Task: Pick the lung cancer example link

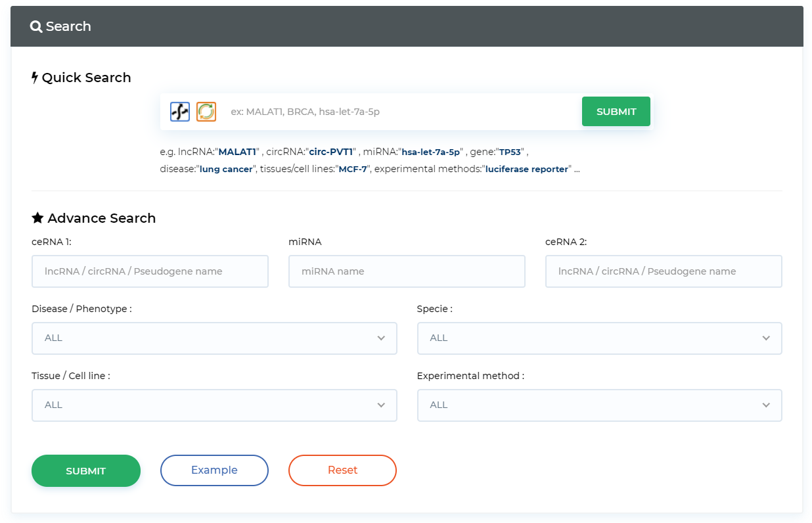Action: tap(226, 170)
